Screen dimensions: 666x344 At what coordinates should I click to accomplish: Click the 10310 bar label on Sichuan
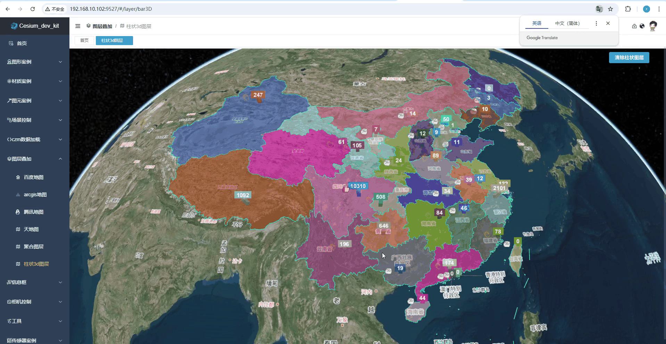point(358,186)
